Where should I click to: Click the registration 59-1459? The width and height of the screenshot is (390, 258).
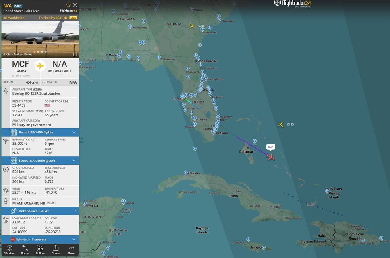(x=19, y=105)
